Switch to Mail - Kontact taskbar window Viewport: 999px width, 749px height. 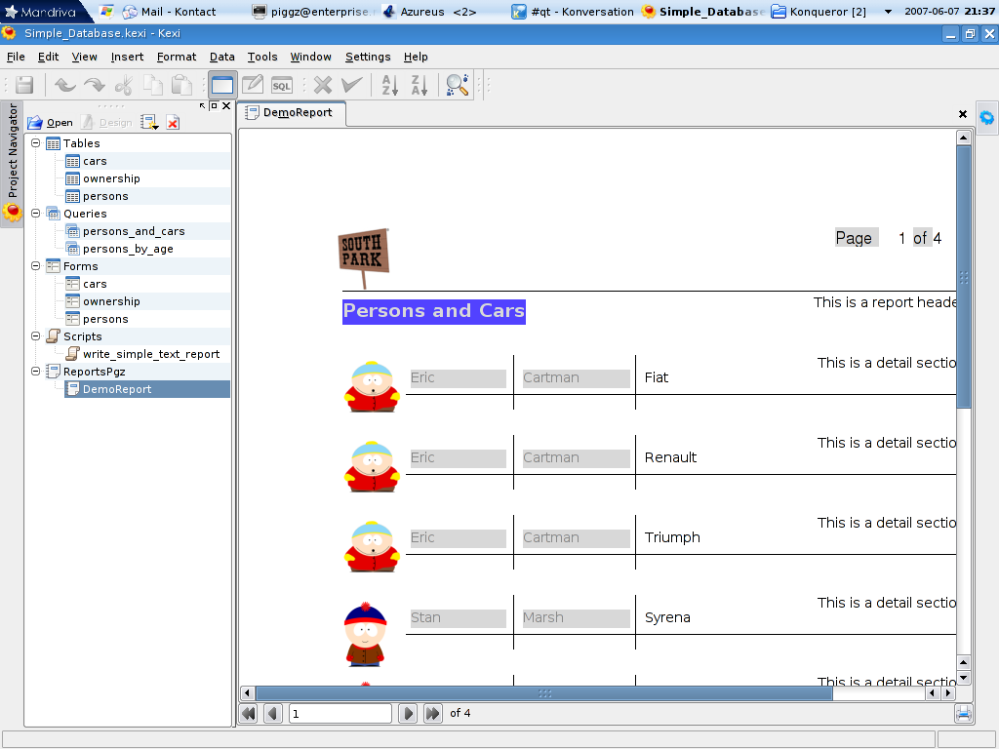tap(170, 12)
